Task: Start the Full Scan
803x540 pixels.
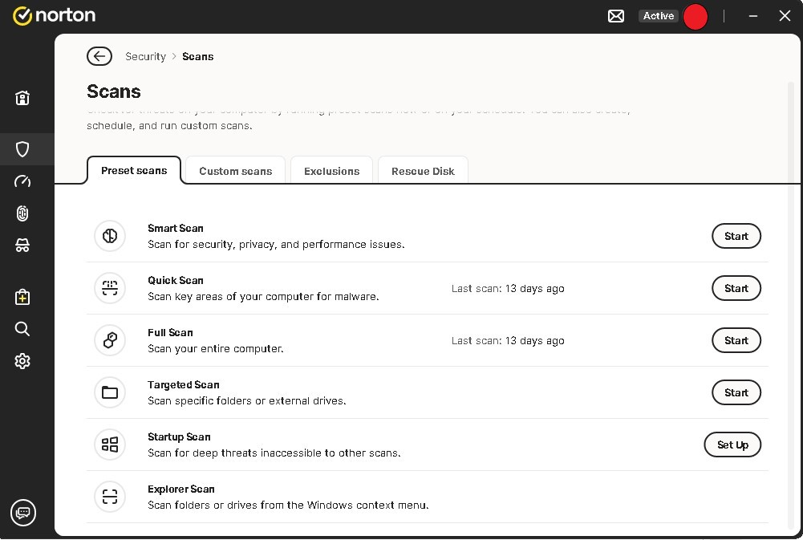Action: 736,340
